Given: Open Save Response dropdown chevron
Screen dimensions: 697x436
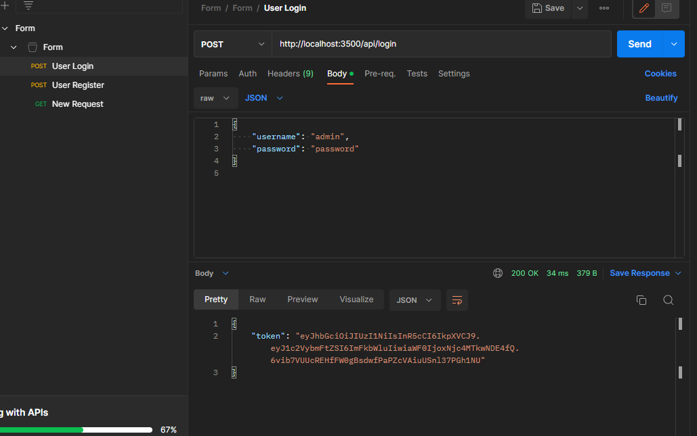Looking at the screenshot, I should pyautogui.click(x=678, y=273).
